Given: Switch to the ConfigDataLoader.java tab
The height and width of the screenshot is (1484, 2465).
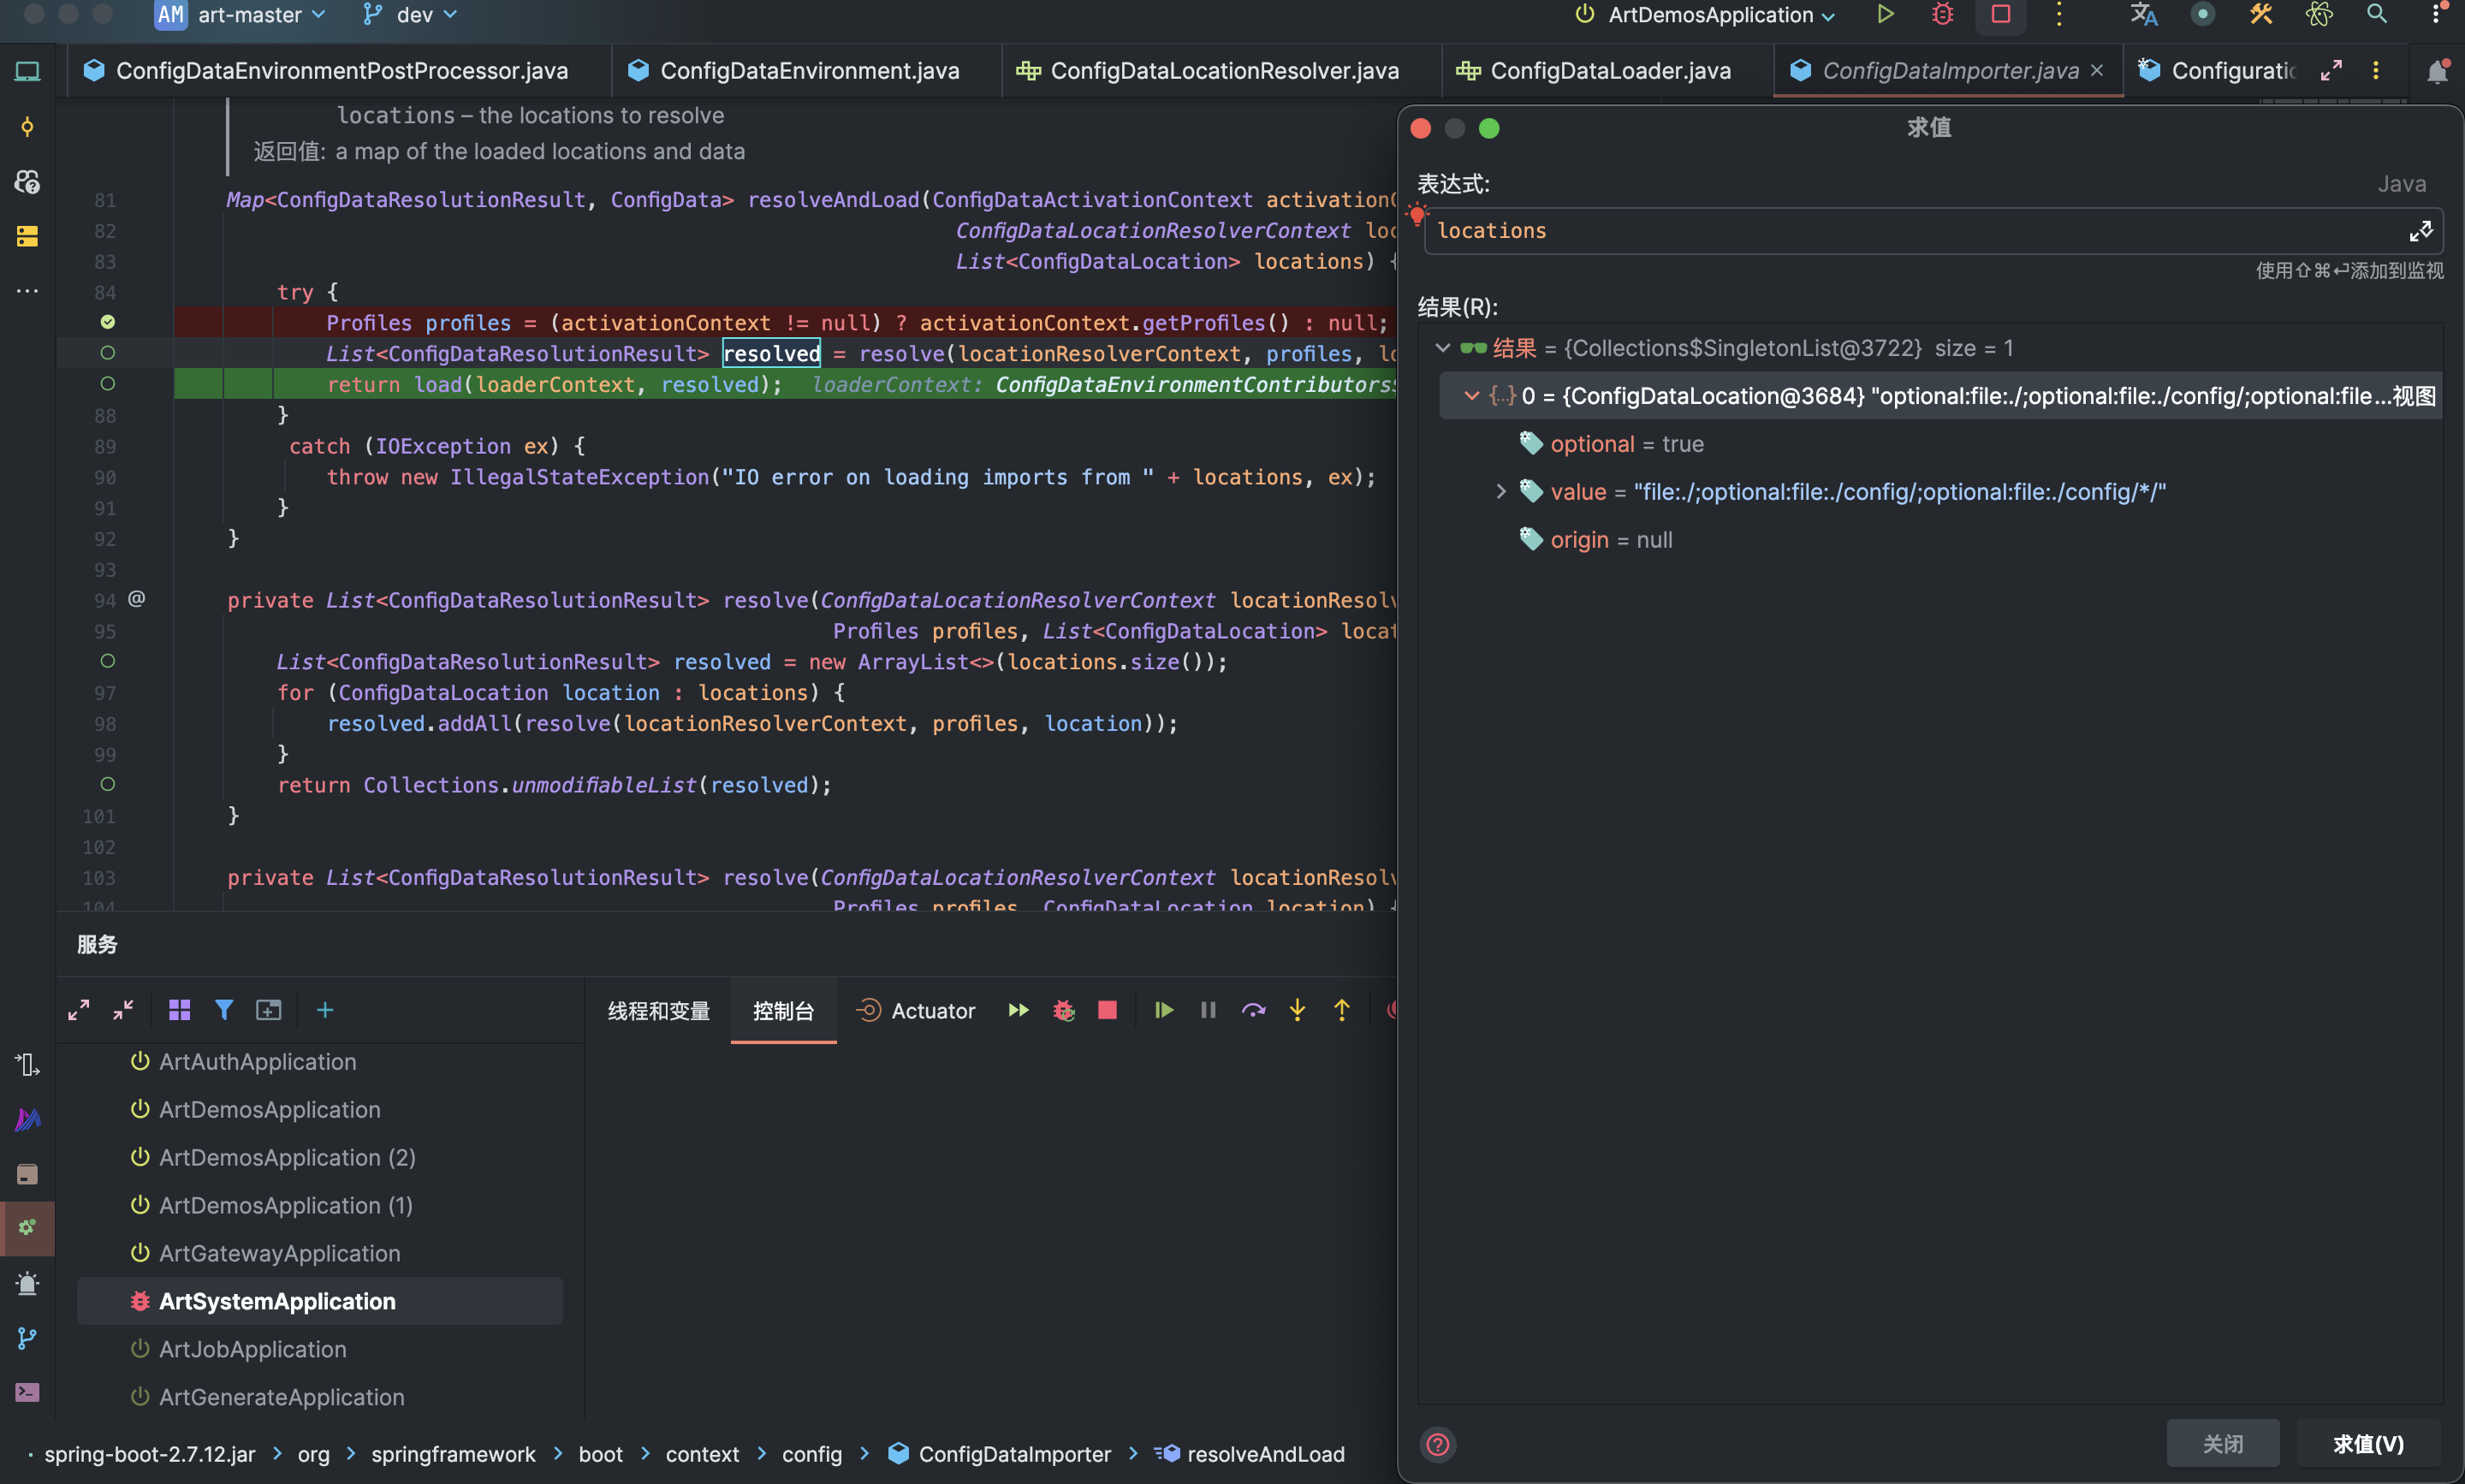Looking at the screenshot, I should click(x=1610, y=71).
